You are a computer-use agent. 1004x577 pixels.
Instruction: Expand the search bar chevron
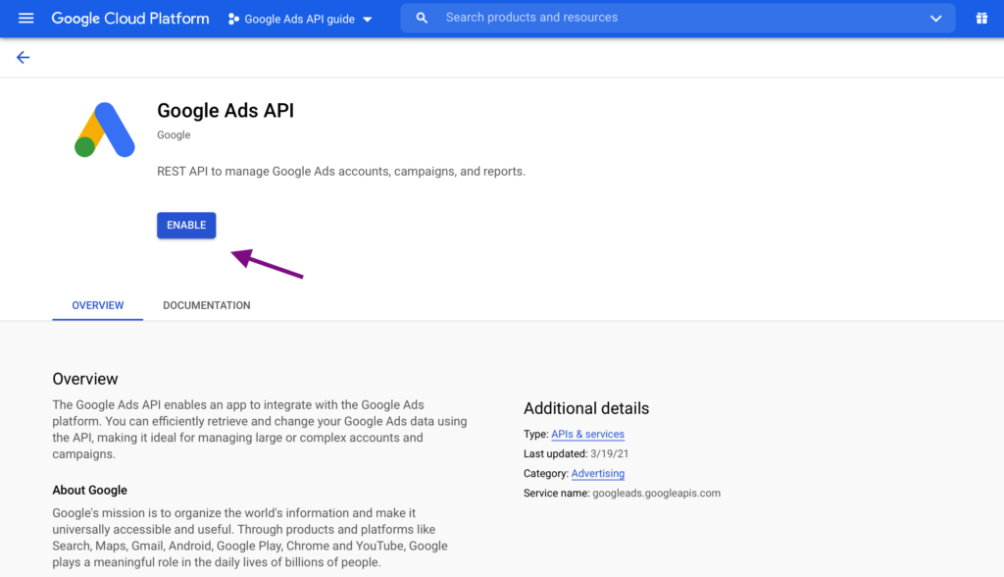pyautogui.click(x=936, y=18)
